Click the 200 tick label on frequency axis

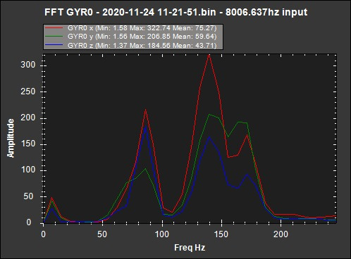click(281, 234)
